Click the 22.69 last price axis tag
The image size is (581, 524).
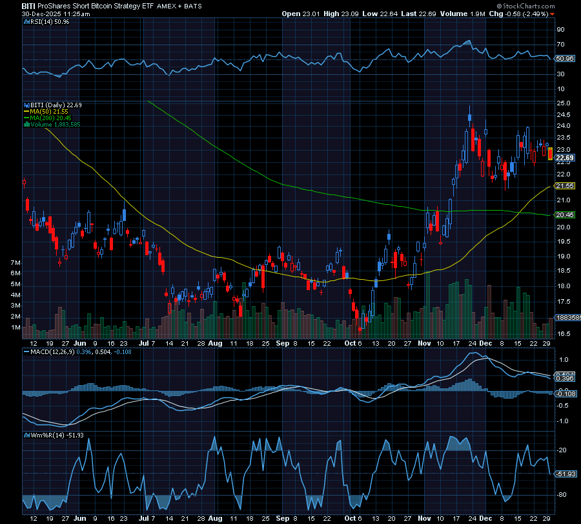click(x=564, y=158)
